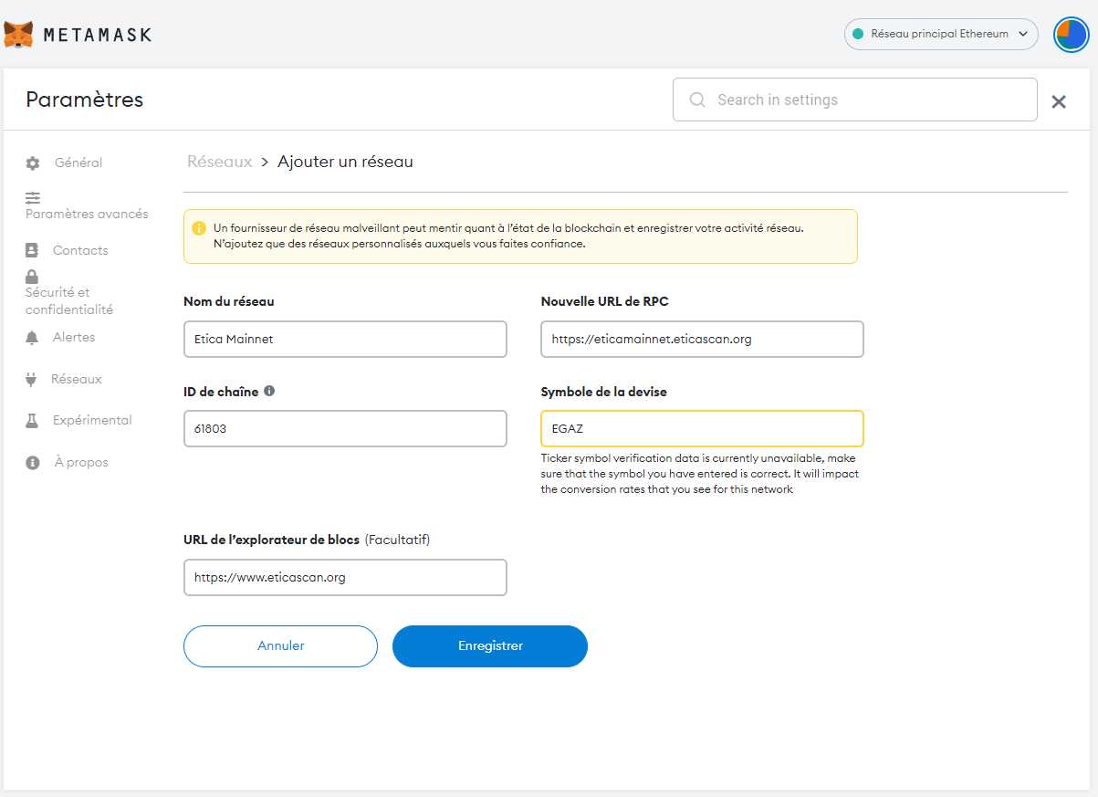Click the Expérimental flask icon
Image resolution: width=1098 pixels, height=797 pixels.
32,419
